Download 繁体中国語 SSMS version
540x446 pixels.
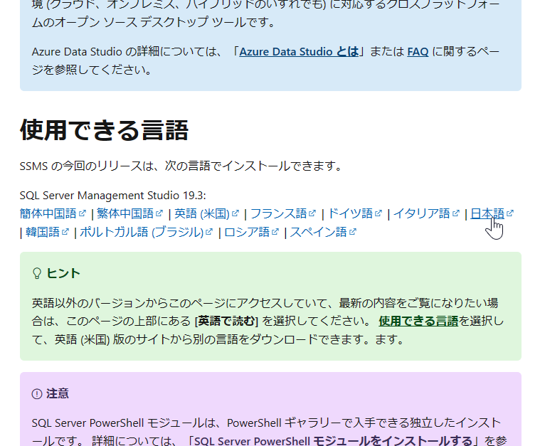tap(125, 213)
